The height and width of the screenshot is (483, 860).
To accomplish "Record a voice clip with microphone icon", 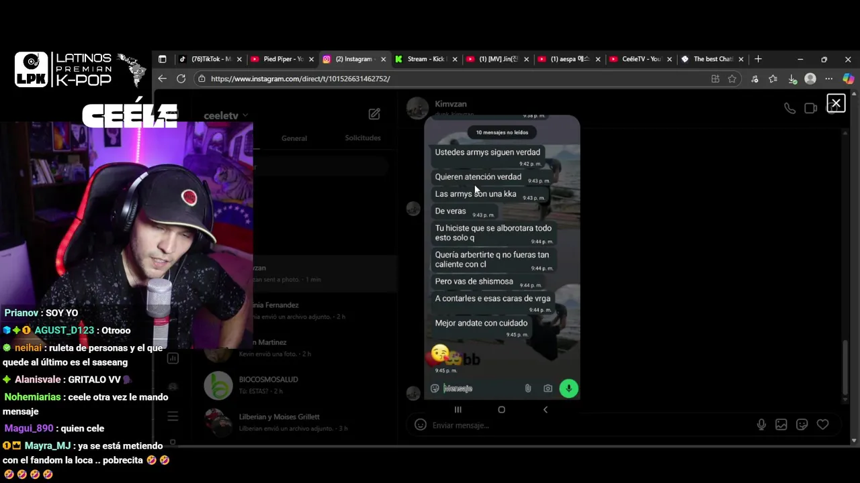I will [x=761, y=425].
